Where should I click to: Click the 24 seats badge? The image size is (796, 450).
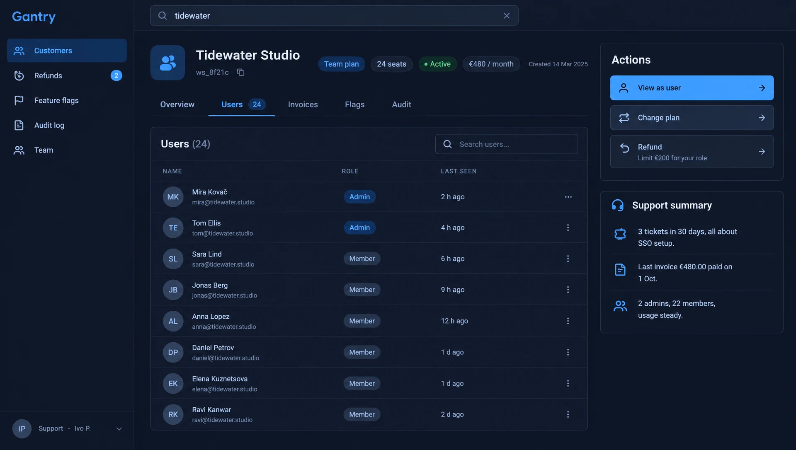[391, 64]
